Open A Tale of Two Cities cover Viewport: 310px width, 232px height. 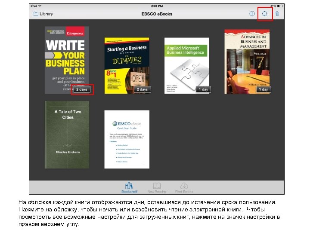click(67, 135)
